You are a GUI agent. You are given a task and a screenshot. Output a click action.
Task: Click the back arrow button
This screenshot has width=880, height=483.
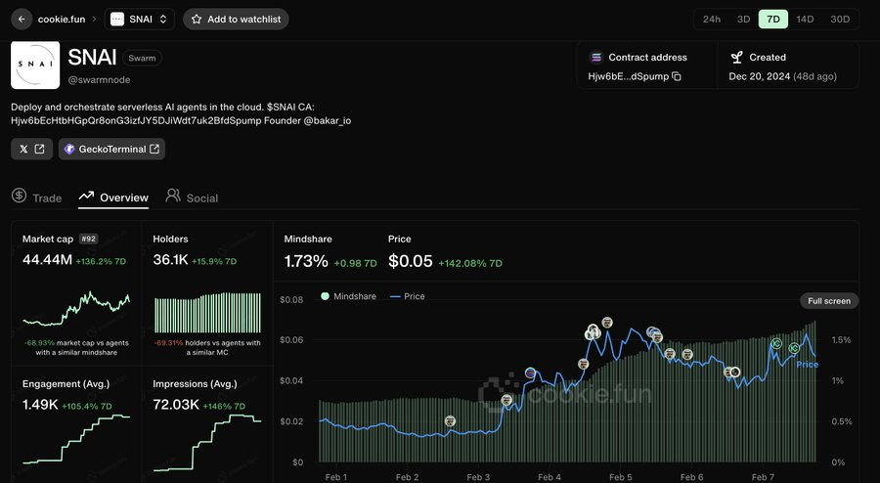[22, 19]
